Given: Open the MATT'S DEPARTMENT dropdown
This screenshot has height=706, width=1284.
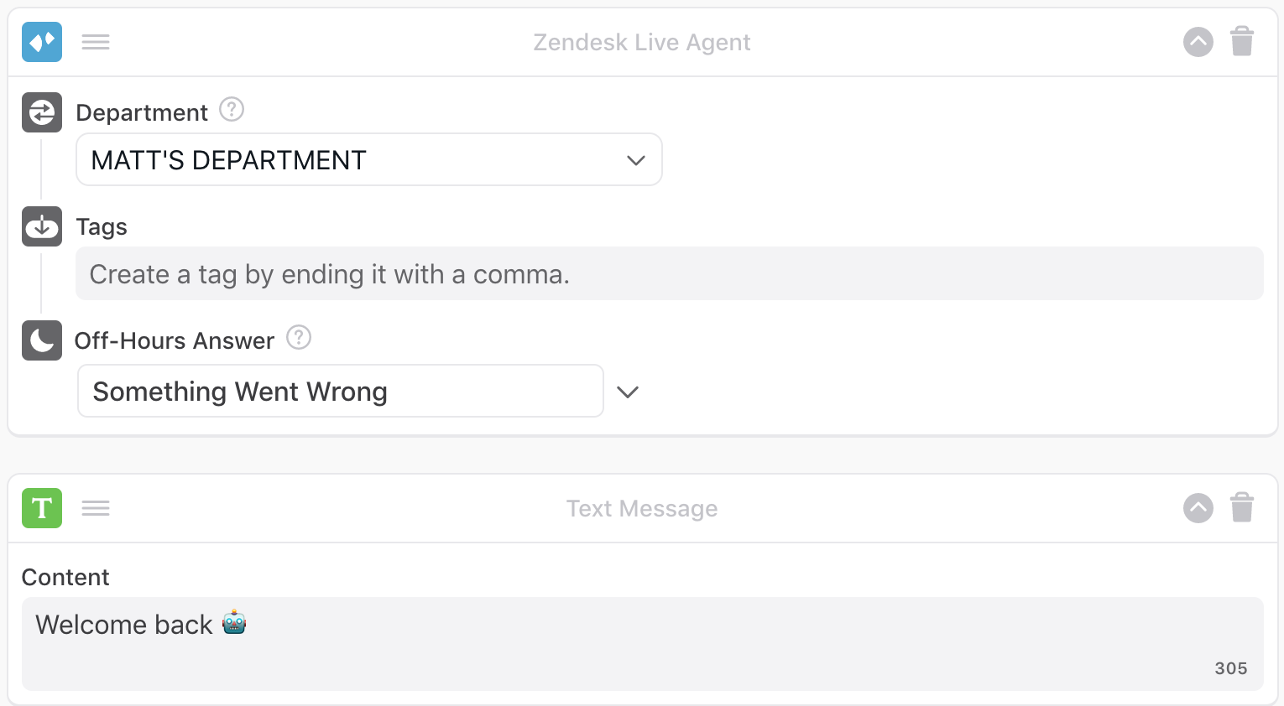Looking at the screenshot, I should point(369,160).
